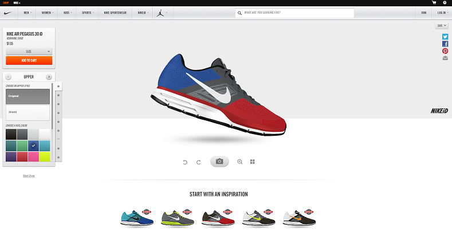Expand the Women menu

click(x=48, y=13)
